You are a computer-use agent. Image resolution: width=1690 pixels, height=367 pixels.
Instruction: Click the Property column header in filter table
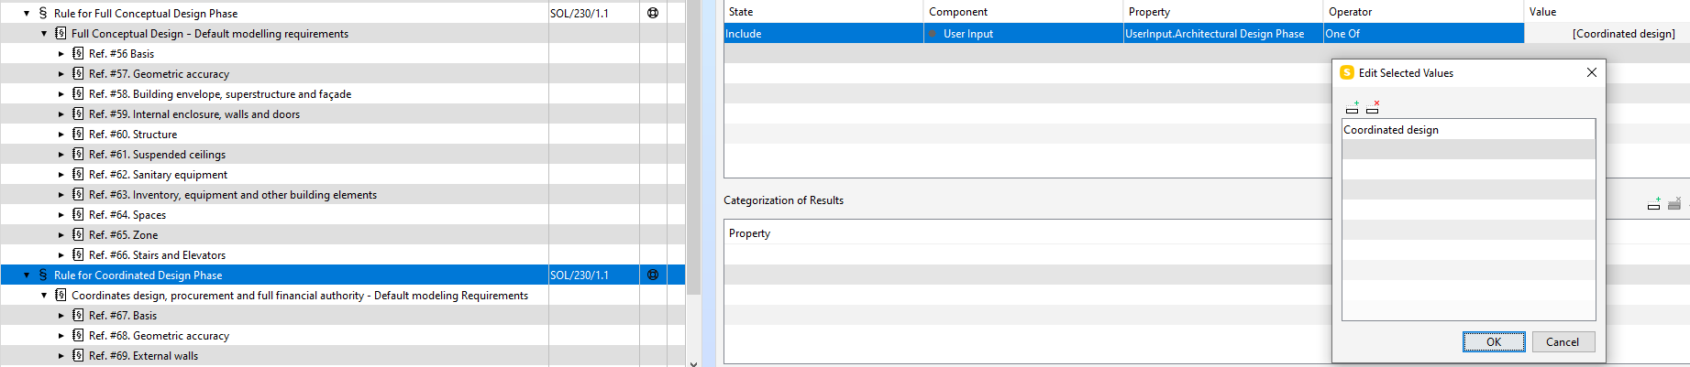point(1223,12)
